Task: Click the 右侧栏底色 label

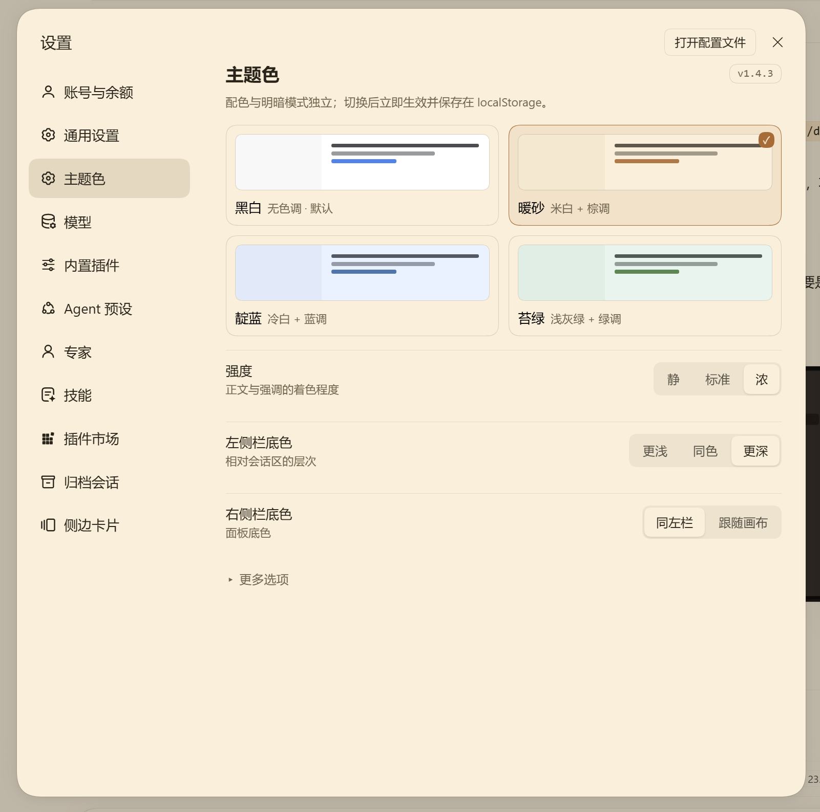Action: coord(259,514)
